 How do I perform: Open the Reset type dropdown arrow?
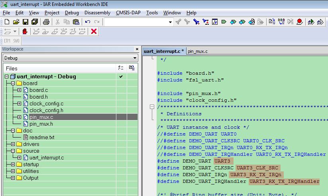[15, 31]
